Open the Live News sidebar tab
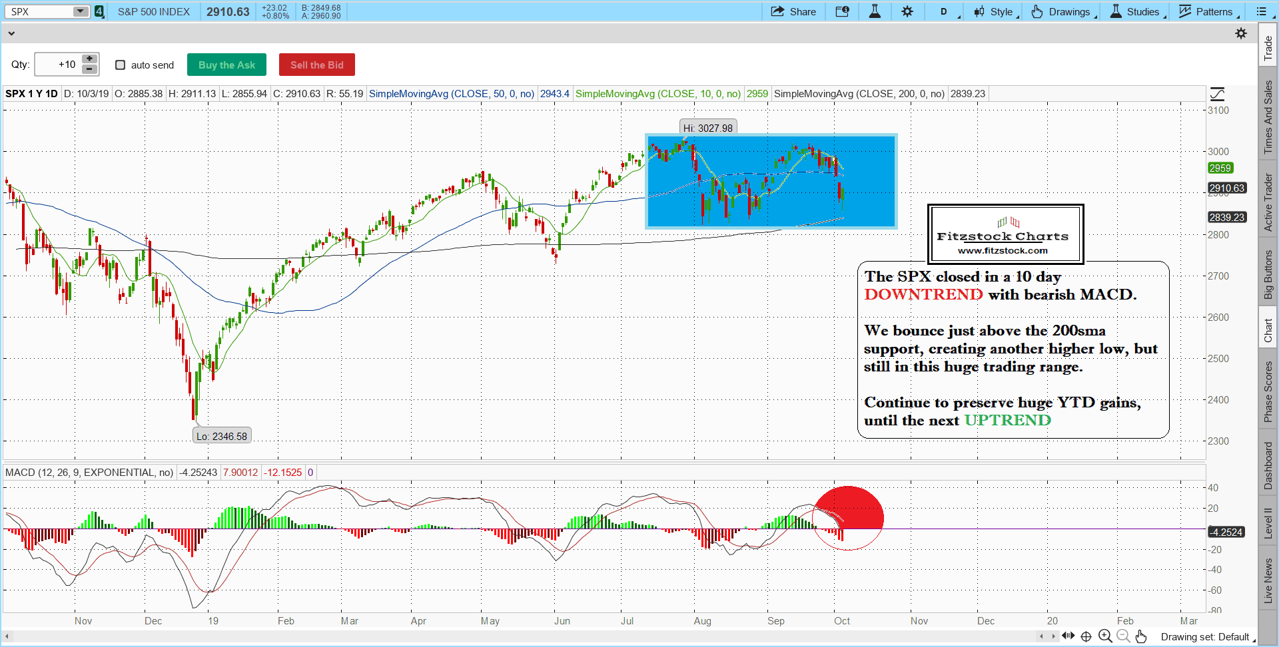This screenshot has width=1279, height=647. point(1268,580)
